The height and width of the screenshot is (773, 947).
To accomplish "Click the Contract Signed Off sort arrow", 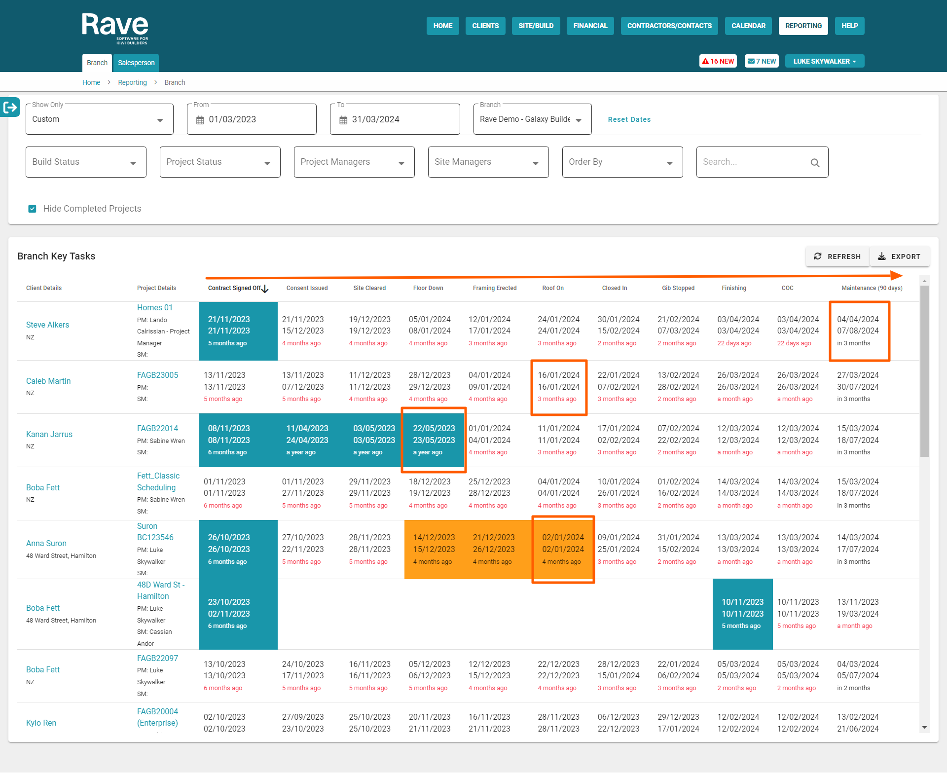I will click(265, 289).
